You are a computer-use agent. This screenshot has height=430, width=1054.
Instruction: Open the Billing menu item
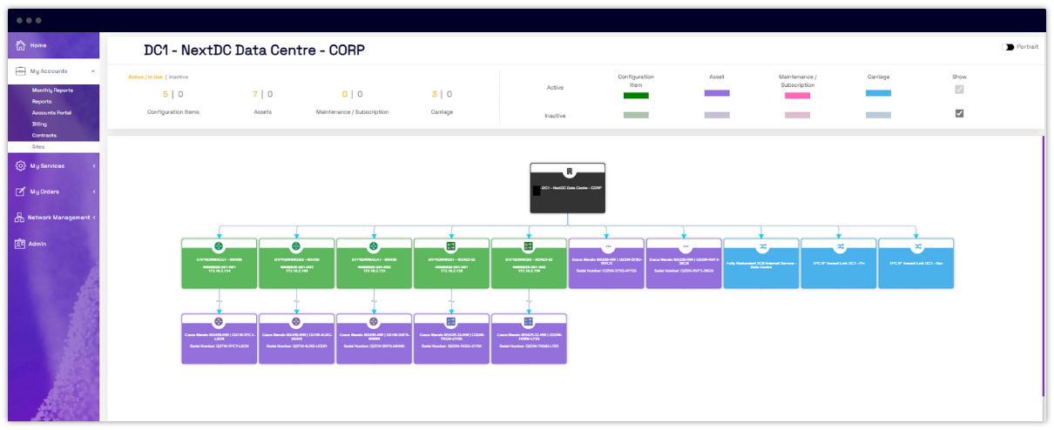tap(39, 124)
